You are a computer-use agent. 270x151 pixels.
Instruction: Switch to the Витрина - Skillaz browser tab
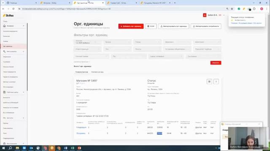pos(55,3)
